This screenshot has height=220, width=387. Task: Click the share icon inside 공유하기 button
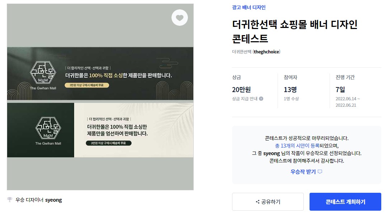click(258, 202)
